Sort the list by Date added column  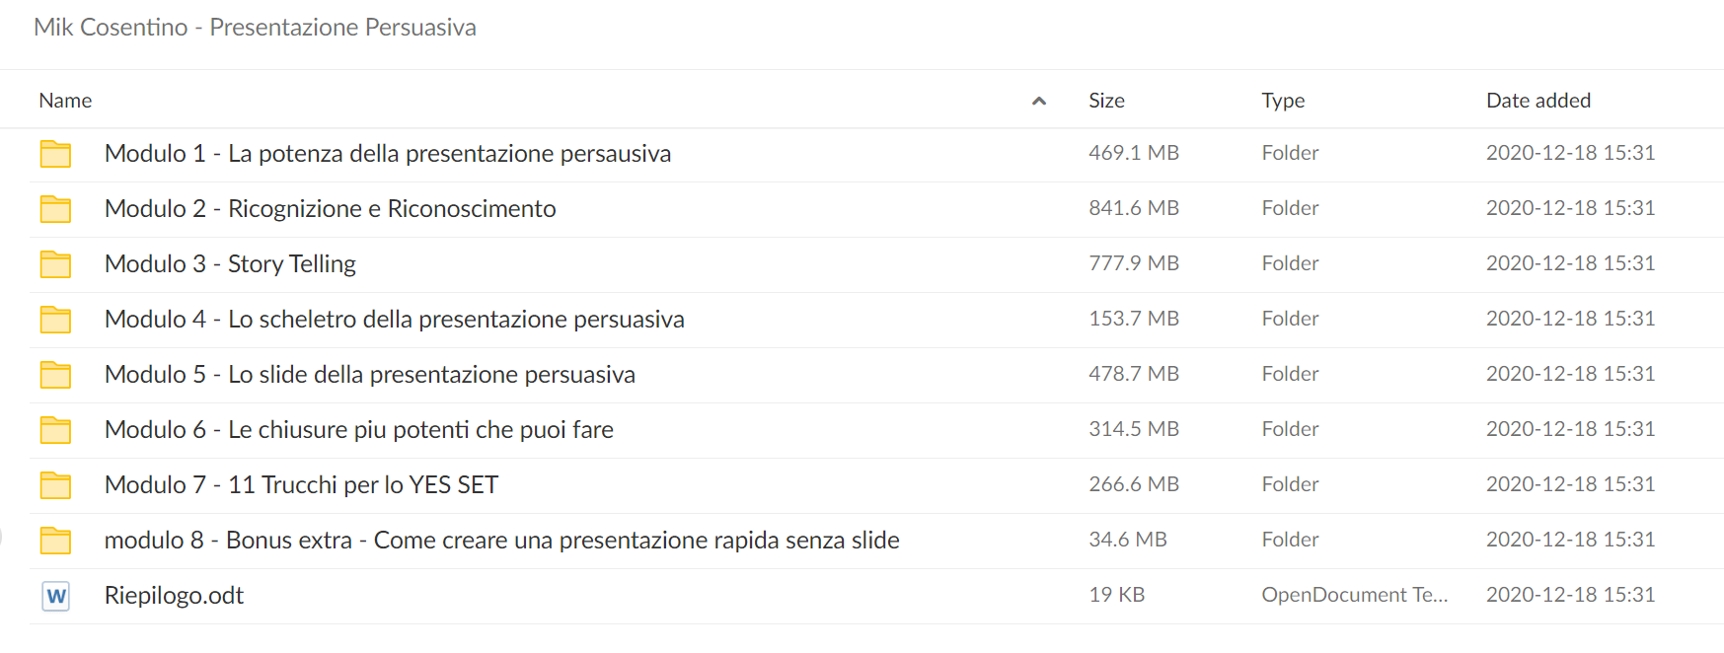1538,101
